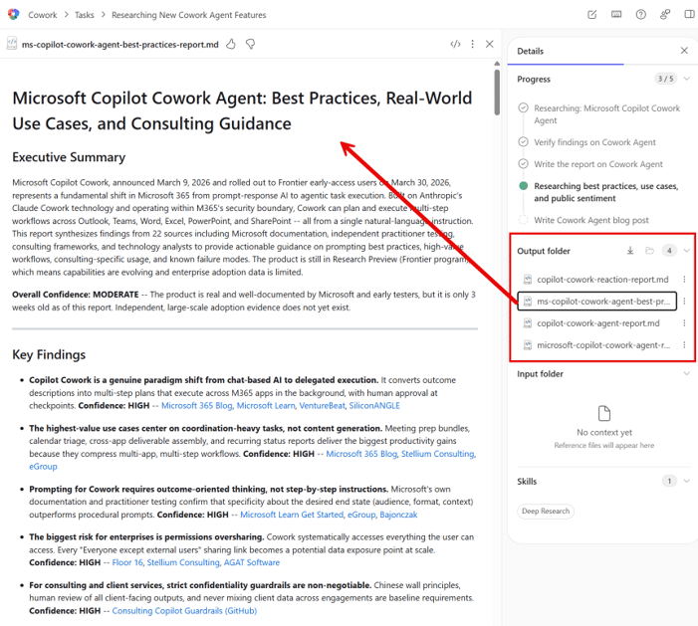The width and height of the screenshot is (698, 626).
Task: Toggle the code view icon in document header
Action: 455,44
